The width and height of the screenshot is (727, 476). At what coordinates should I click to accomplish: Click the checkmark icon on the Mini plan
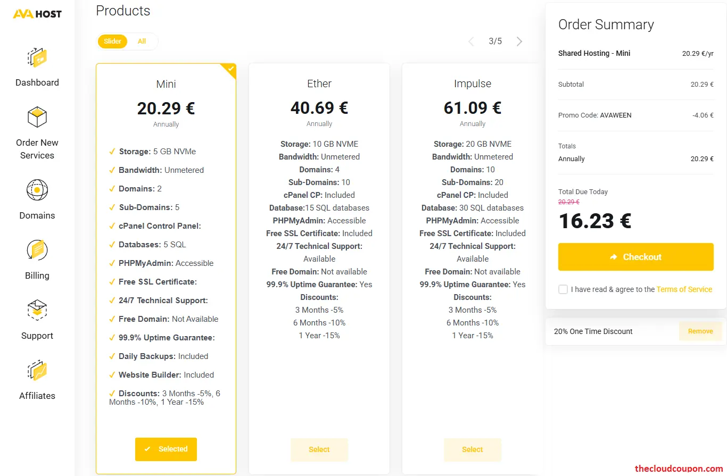coord(229,70)
